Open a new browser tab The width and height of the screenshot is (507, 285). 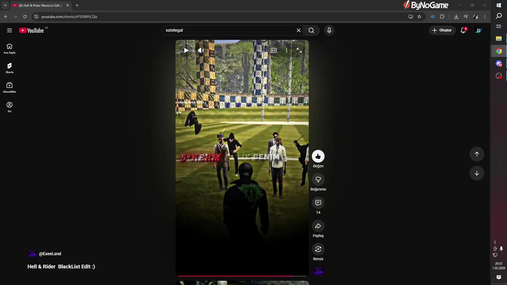point(77,6)
